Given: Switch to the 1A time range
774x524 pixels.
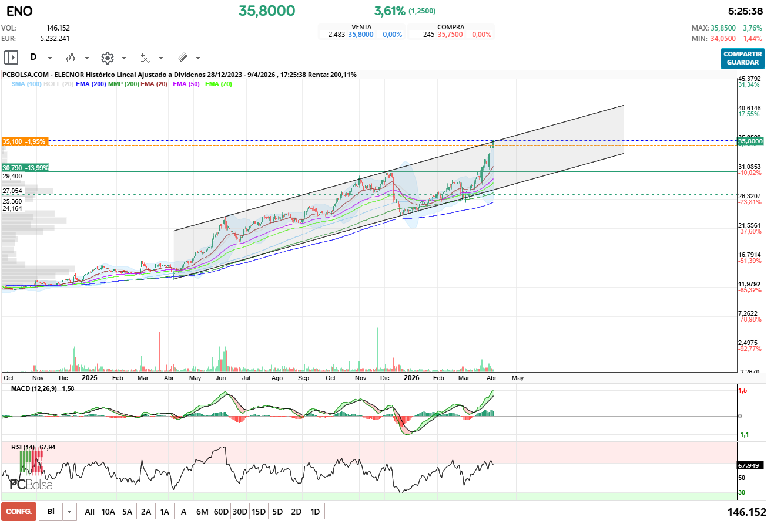Looking at the screenshot, I should [165, 512].
